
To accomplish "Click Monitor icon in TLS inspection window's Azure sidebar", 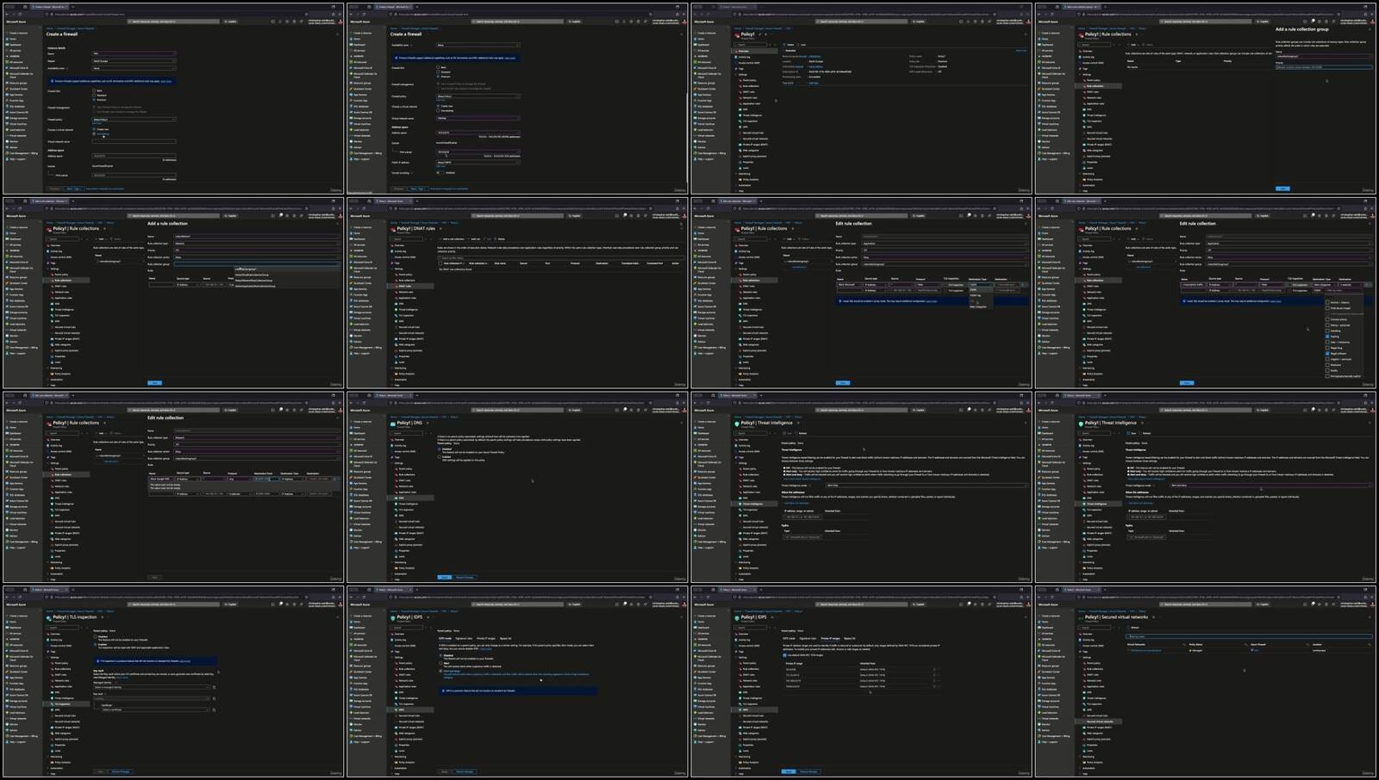I will pyautogui.click(x=7, y=724).
